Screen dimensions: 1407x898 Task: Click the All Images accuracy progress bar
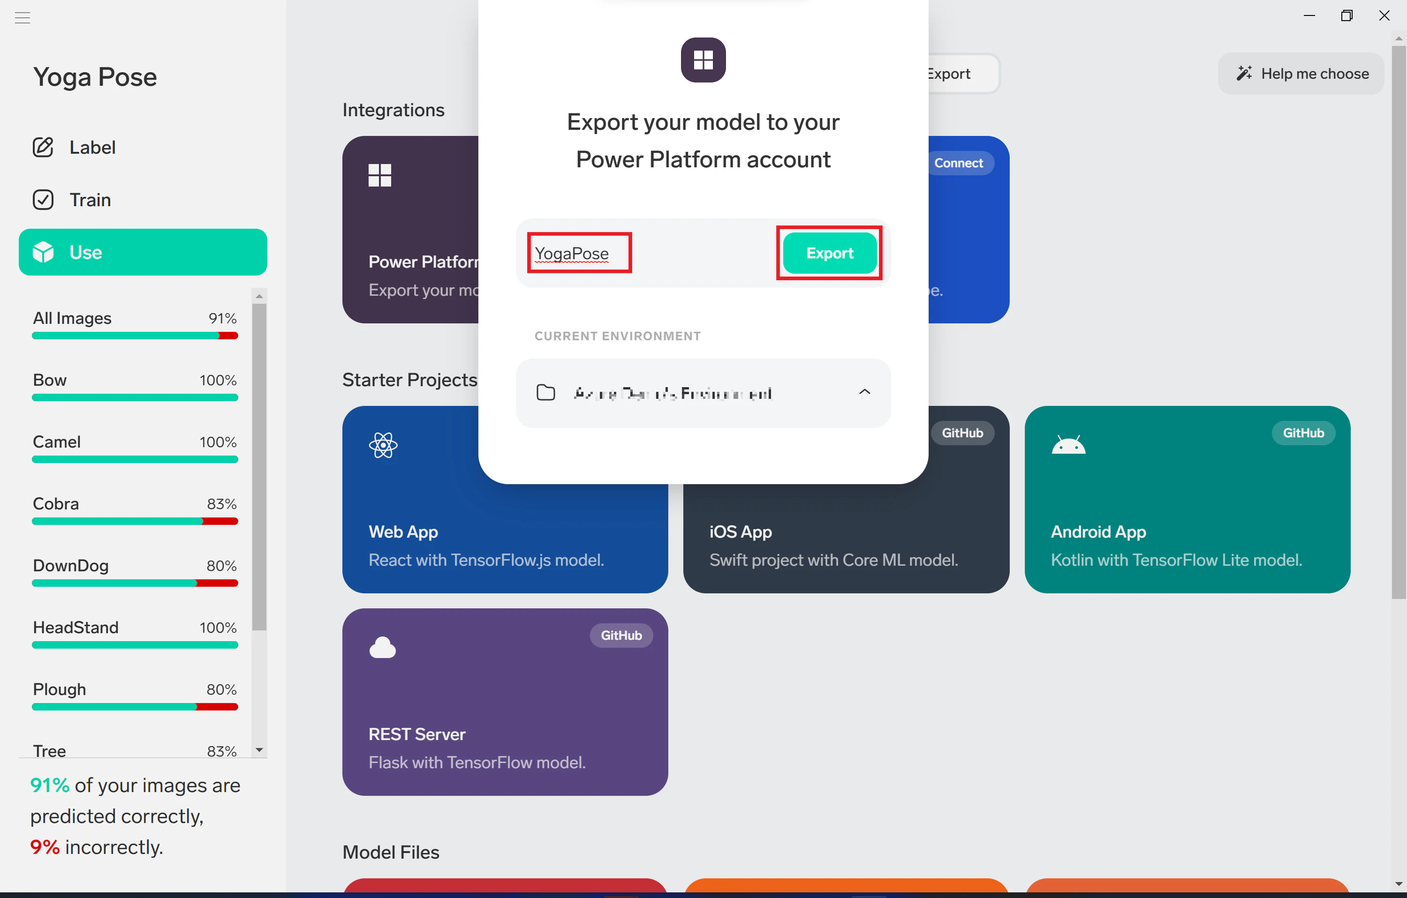pyautogui.click(x=135, y=336)
